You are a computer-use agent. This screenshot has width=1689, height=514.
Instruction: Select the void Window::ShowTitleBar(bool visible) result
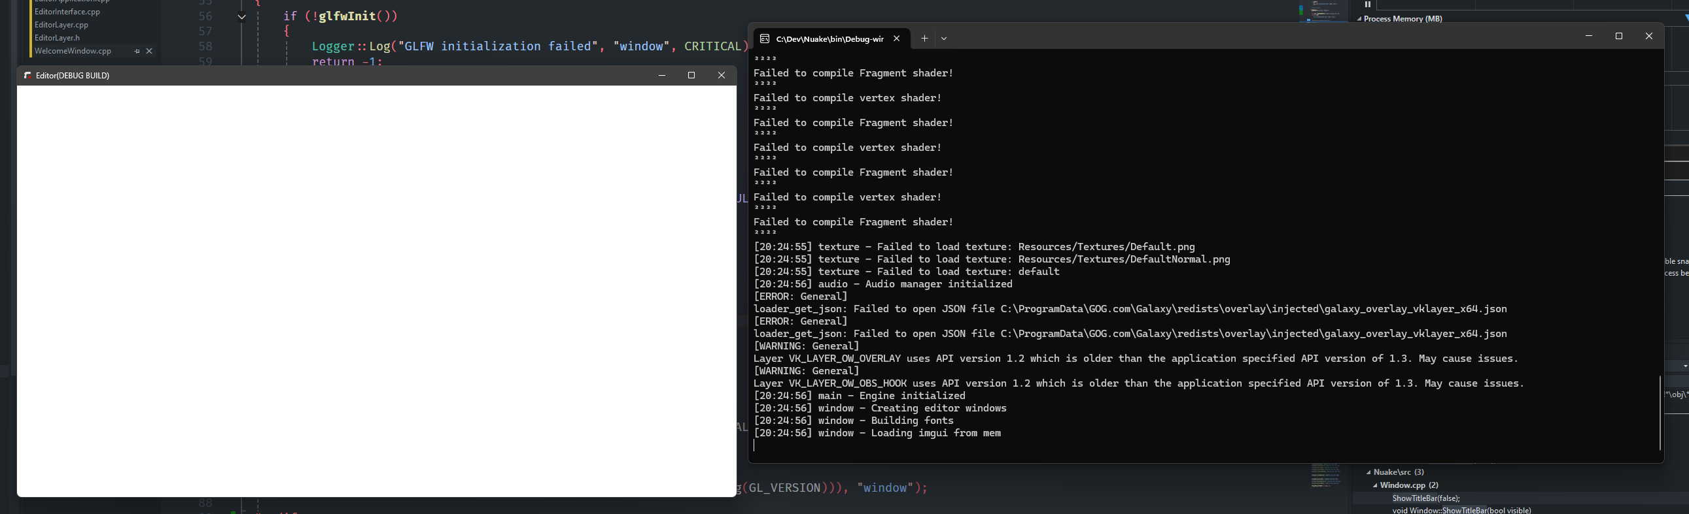pos(1461,510)
